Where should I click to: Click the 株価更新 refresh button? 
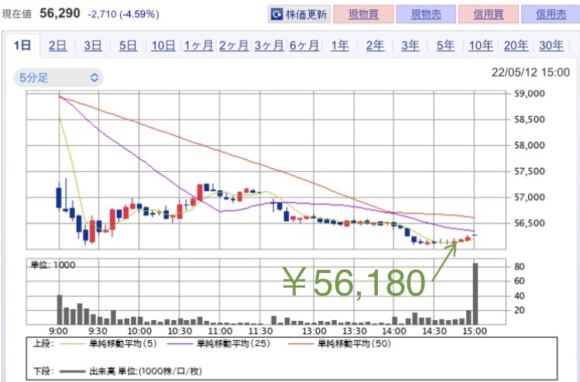299,14
